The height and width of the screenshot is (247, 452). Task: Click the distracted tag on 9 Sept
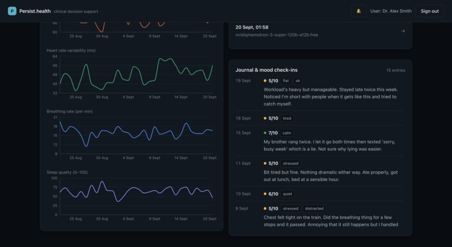point(314,209)
